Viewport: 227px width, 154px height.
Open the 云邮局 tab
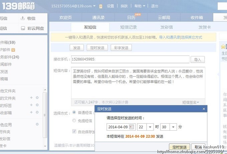click(x=164, y=17)
